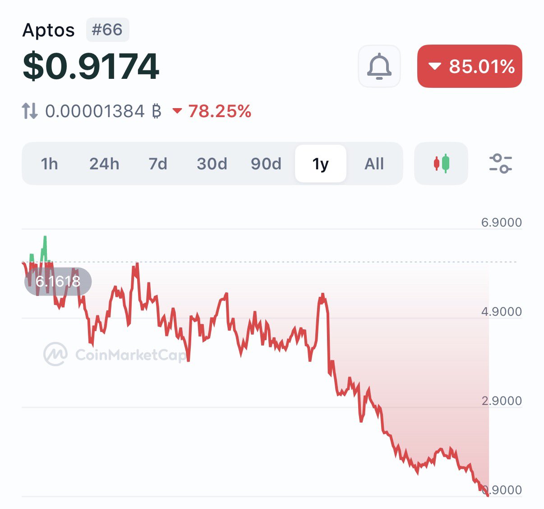This screenshot has width=544, height=509.
Task: Select the 1y time range
Action: (x=321, y=164)
